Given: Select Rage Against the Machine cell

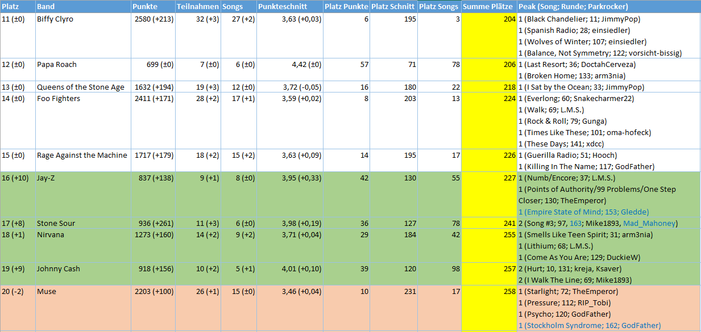Looking at the screenshot, I should point(82,161).
